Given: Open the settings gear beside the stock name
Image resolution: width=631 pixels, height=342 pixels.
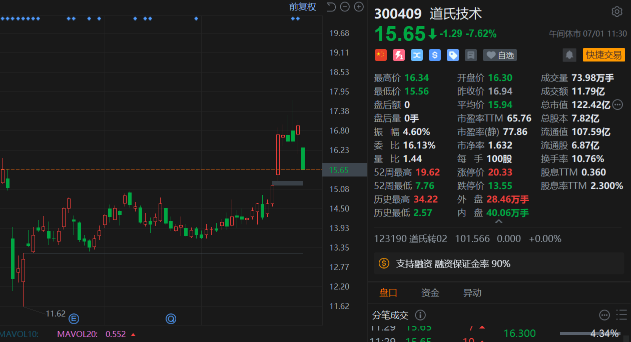Looking at the screenshot, I should point(616,11).
